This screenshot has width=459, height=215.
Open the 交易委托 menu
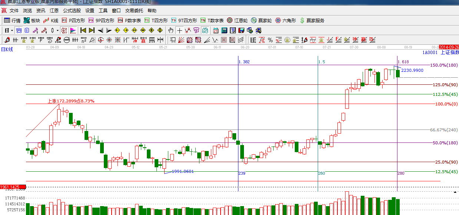coord(134,11)
